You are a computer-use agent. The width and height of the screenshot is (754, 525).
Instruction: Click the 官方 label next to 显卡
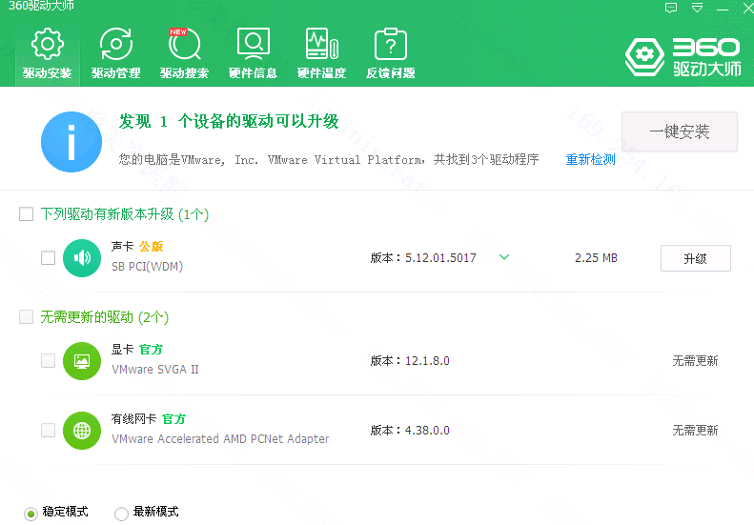pos(151,350)
